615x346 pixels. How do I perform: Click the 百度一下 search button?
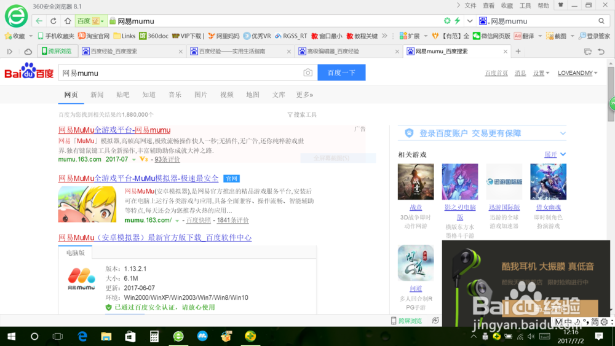[x=341, y=73]
